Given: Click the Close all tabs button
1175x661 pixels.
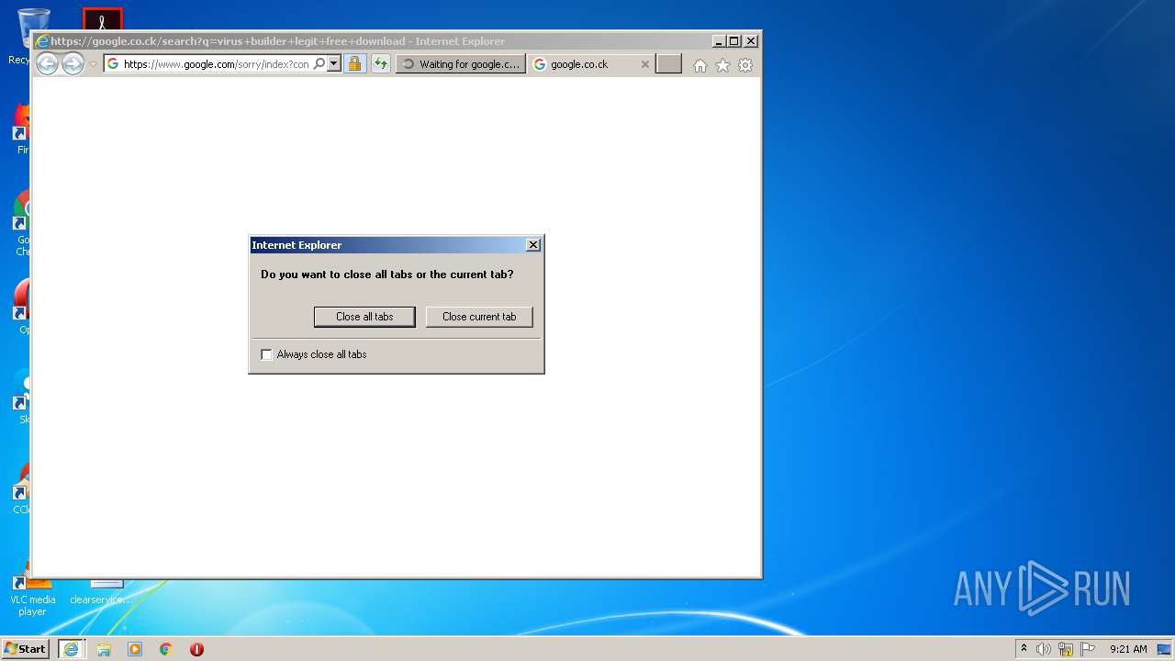Looking at the screenshot, I should click(365, 317).
